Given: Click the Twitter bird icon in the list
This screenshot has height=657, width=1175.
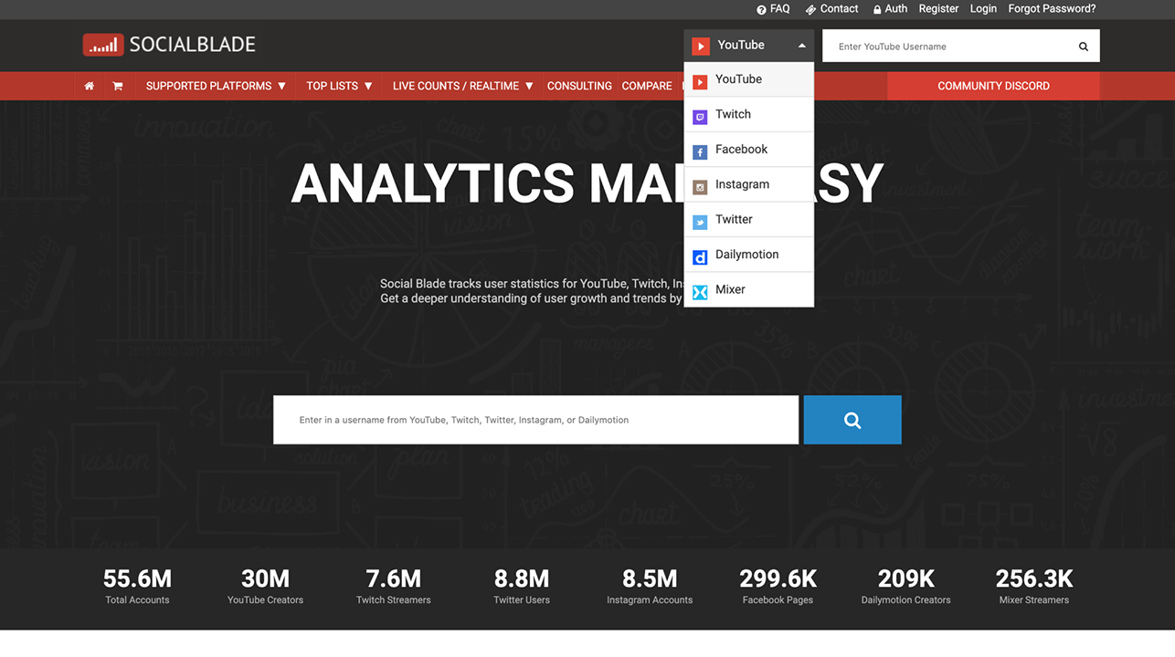Looking at the screenshot, I should point(700,222).
